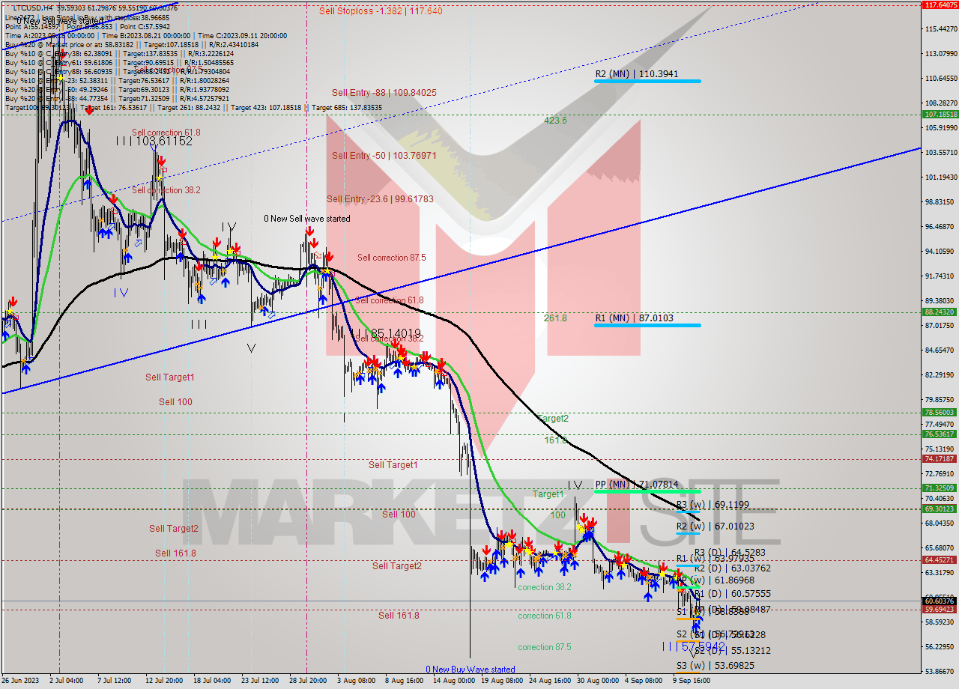Click the green 69.30123 price tag
The image size is (959, 689).
[x=940, y=509]
